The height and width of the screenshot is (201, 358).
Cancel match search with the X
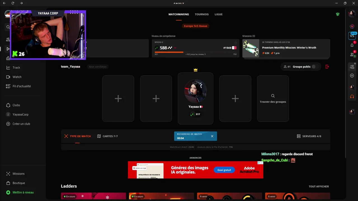click(212, 136)
